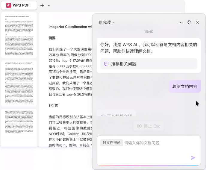
Task: Click the 推荐相关问题 button
Action: (x=149, y=64)
